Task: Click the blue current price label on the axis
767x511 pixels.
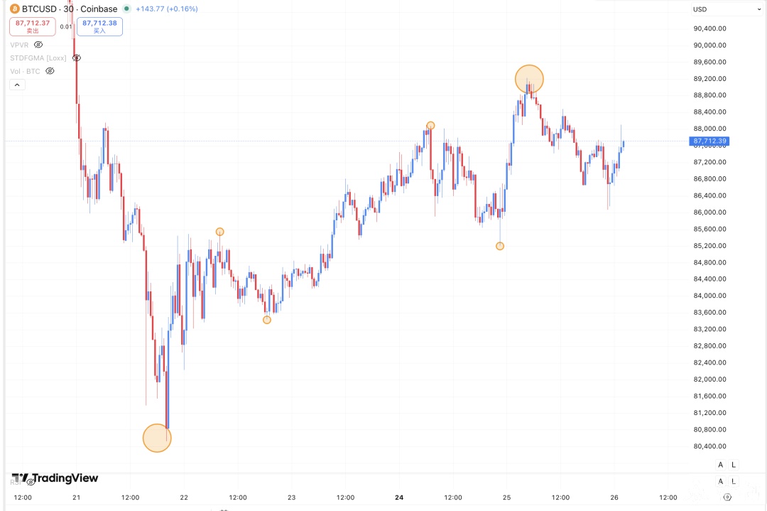Action: point(710,141)
